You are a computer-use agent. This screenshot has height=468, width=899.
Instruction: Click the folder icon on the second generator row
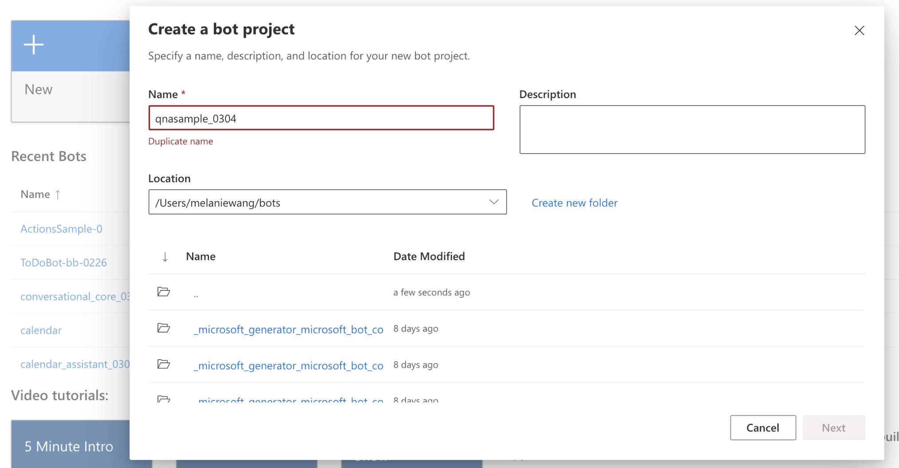click(x=164, y=365)
